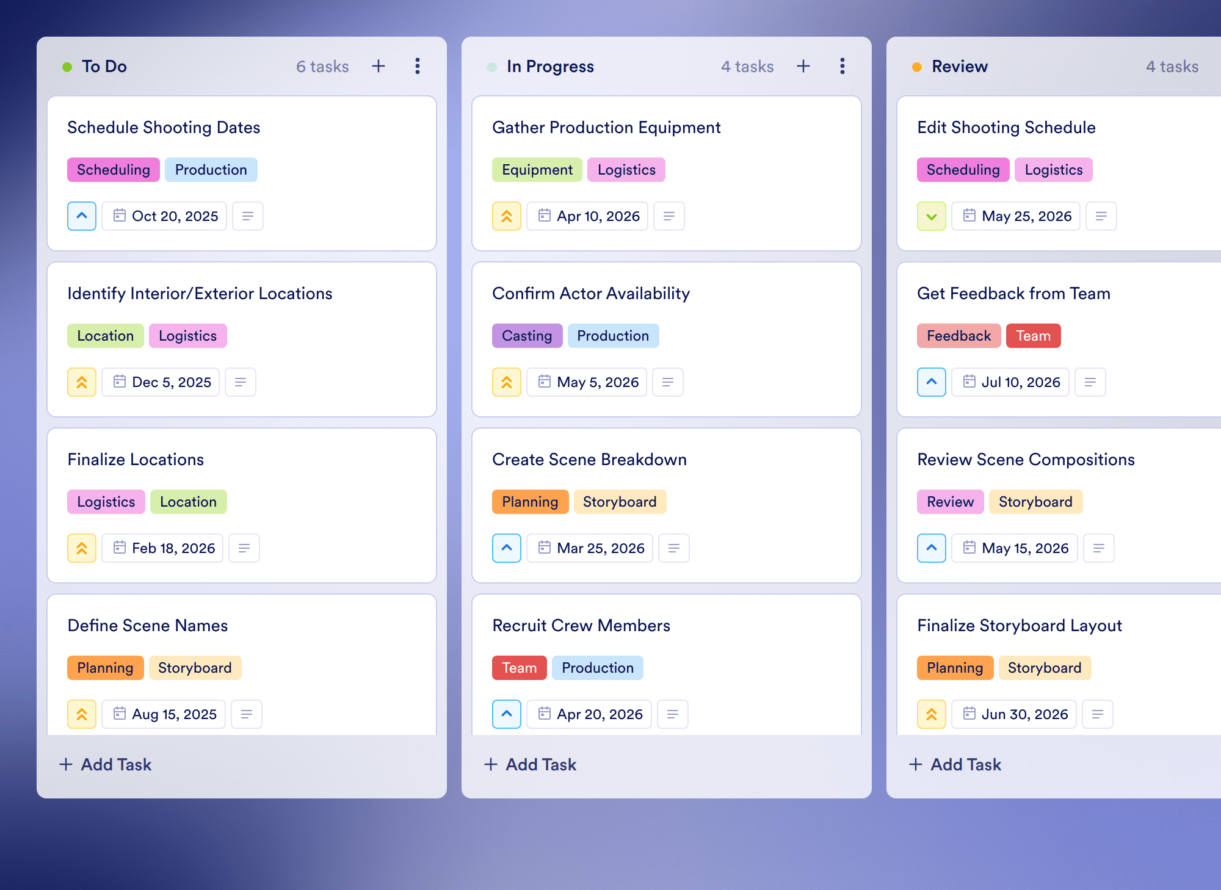This screenshot has width=1221, height=890.
Task: Click the 6 tasks count label
Action: [x=322, y=66]
